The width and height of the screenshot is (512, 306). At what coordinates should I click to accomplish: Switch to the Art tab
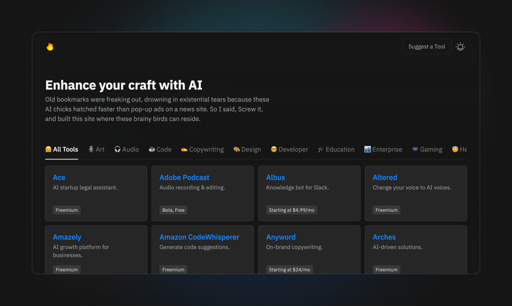point(96,149)
